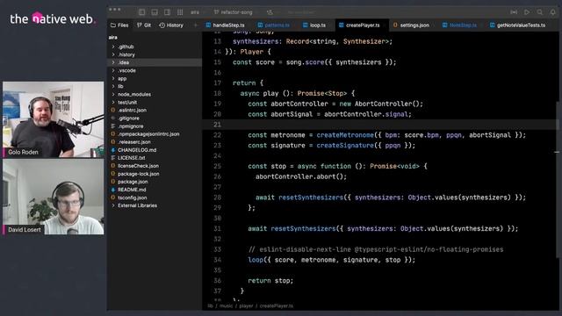Close the createPlayer.ts tab
The height and width of the screenshot is (316, 562).
click(385, 25)
